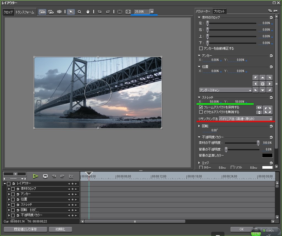Select the hand pan tool
The height and width of the screenshot is (236, 282).
88,12
